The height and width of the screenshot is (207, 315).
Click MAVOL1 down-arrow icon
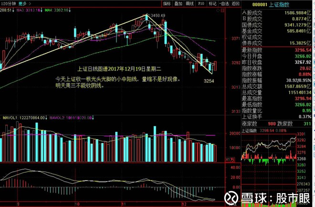coord(46,118)
